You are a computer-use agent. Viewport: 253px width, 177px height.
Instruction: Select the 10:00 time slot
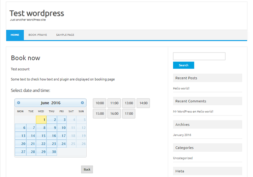coord(100,103)
